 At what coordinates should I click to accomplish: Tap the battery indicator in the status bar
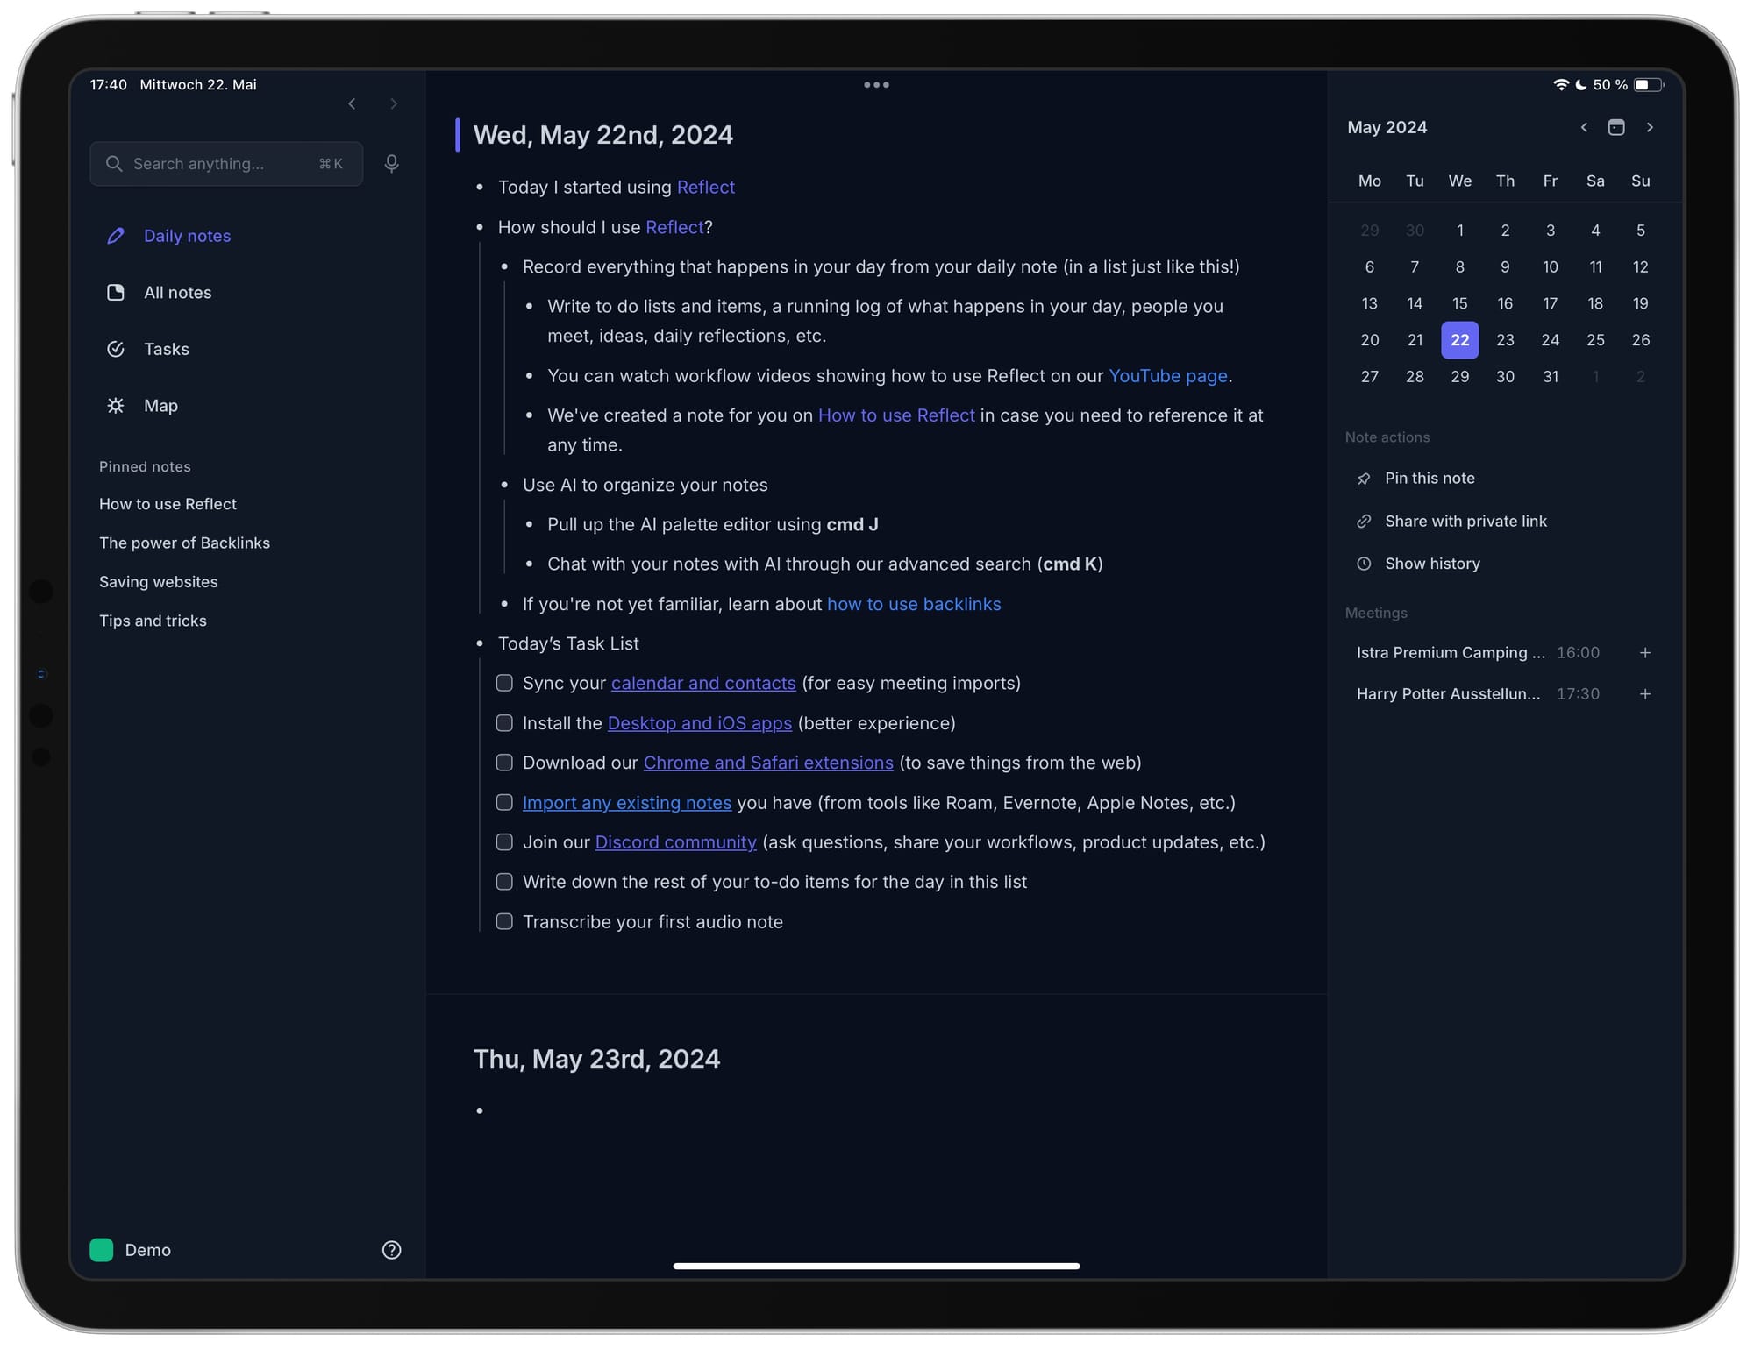1649,85
